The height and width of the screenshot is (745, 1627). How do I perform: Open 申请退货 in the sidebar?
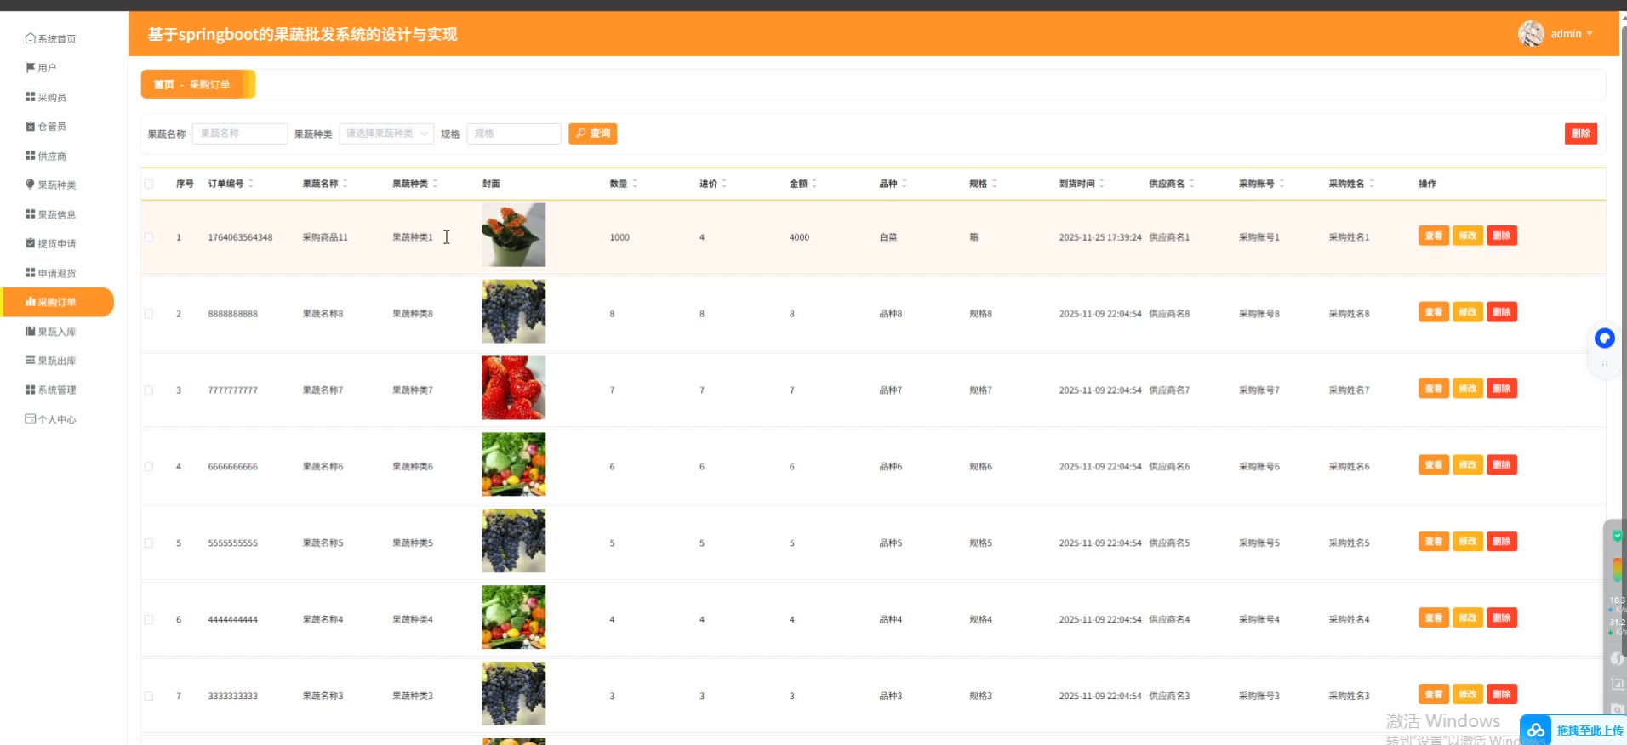point(57,273)
